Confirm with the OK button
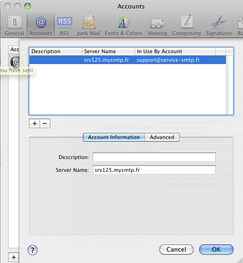Image resolution: width=243 pixels, height=263 pixels. [x=216, y=249]
